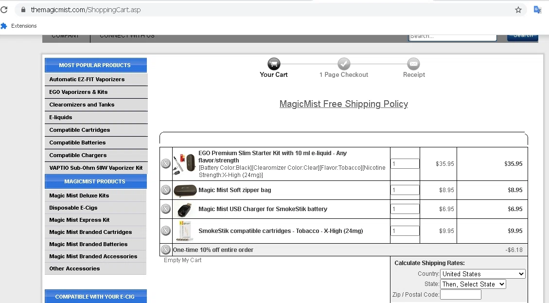Click the $35.95 bold line total
This screenshot has height=303, width=549.
pos(514,163)
